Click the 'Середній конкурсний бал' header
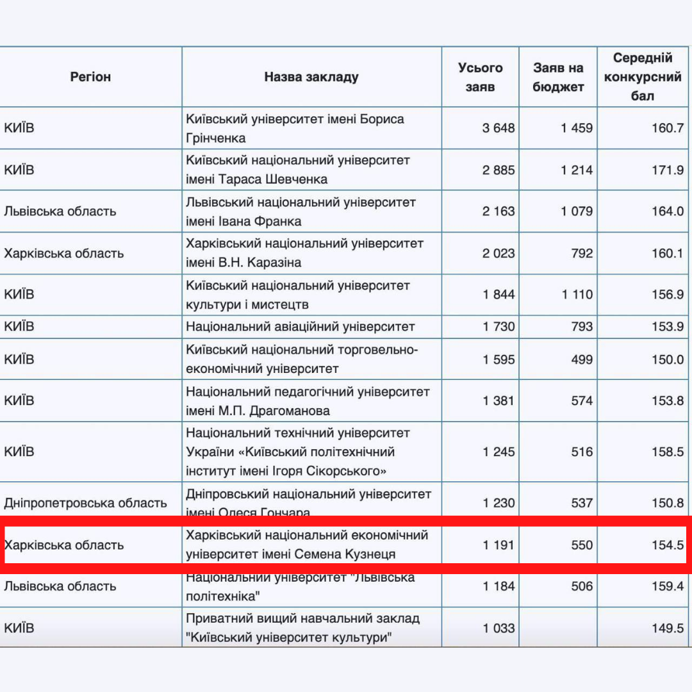This screenshot has width=692, height=692. (643, 77)
